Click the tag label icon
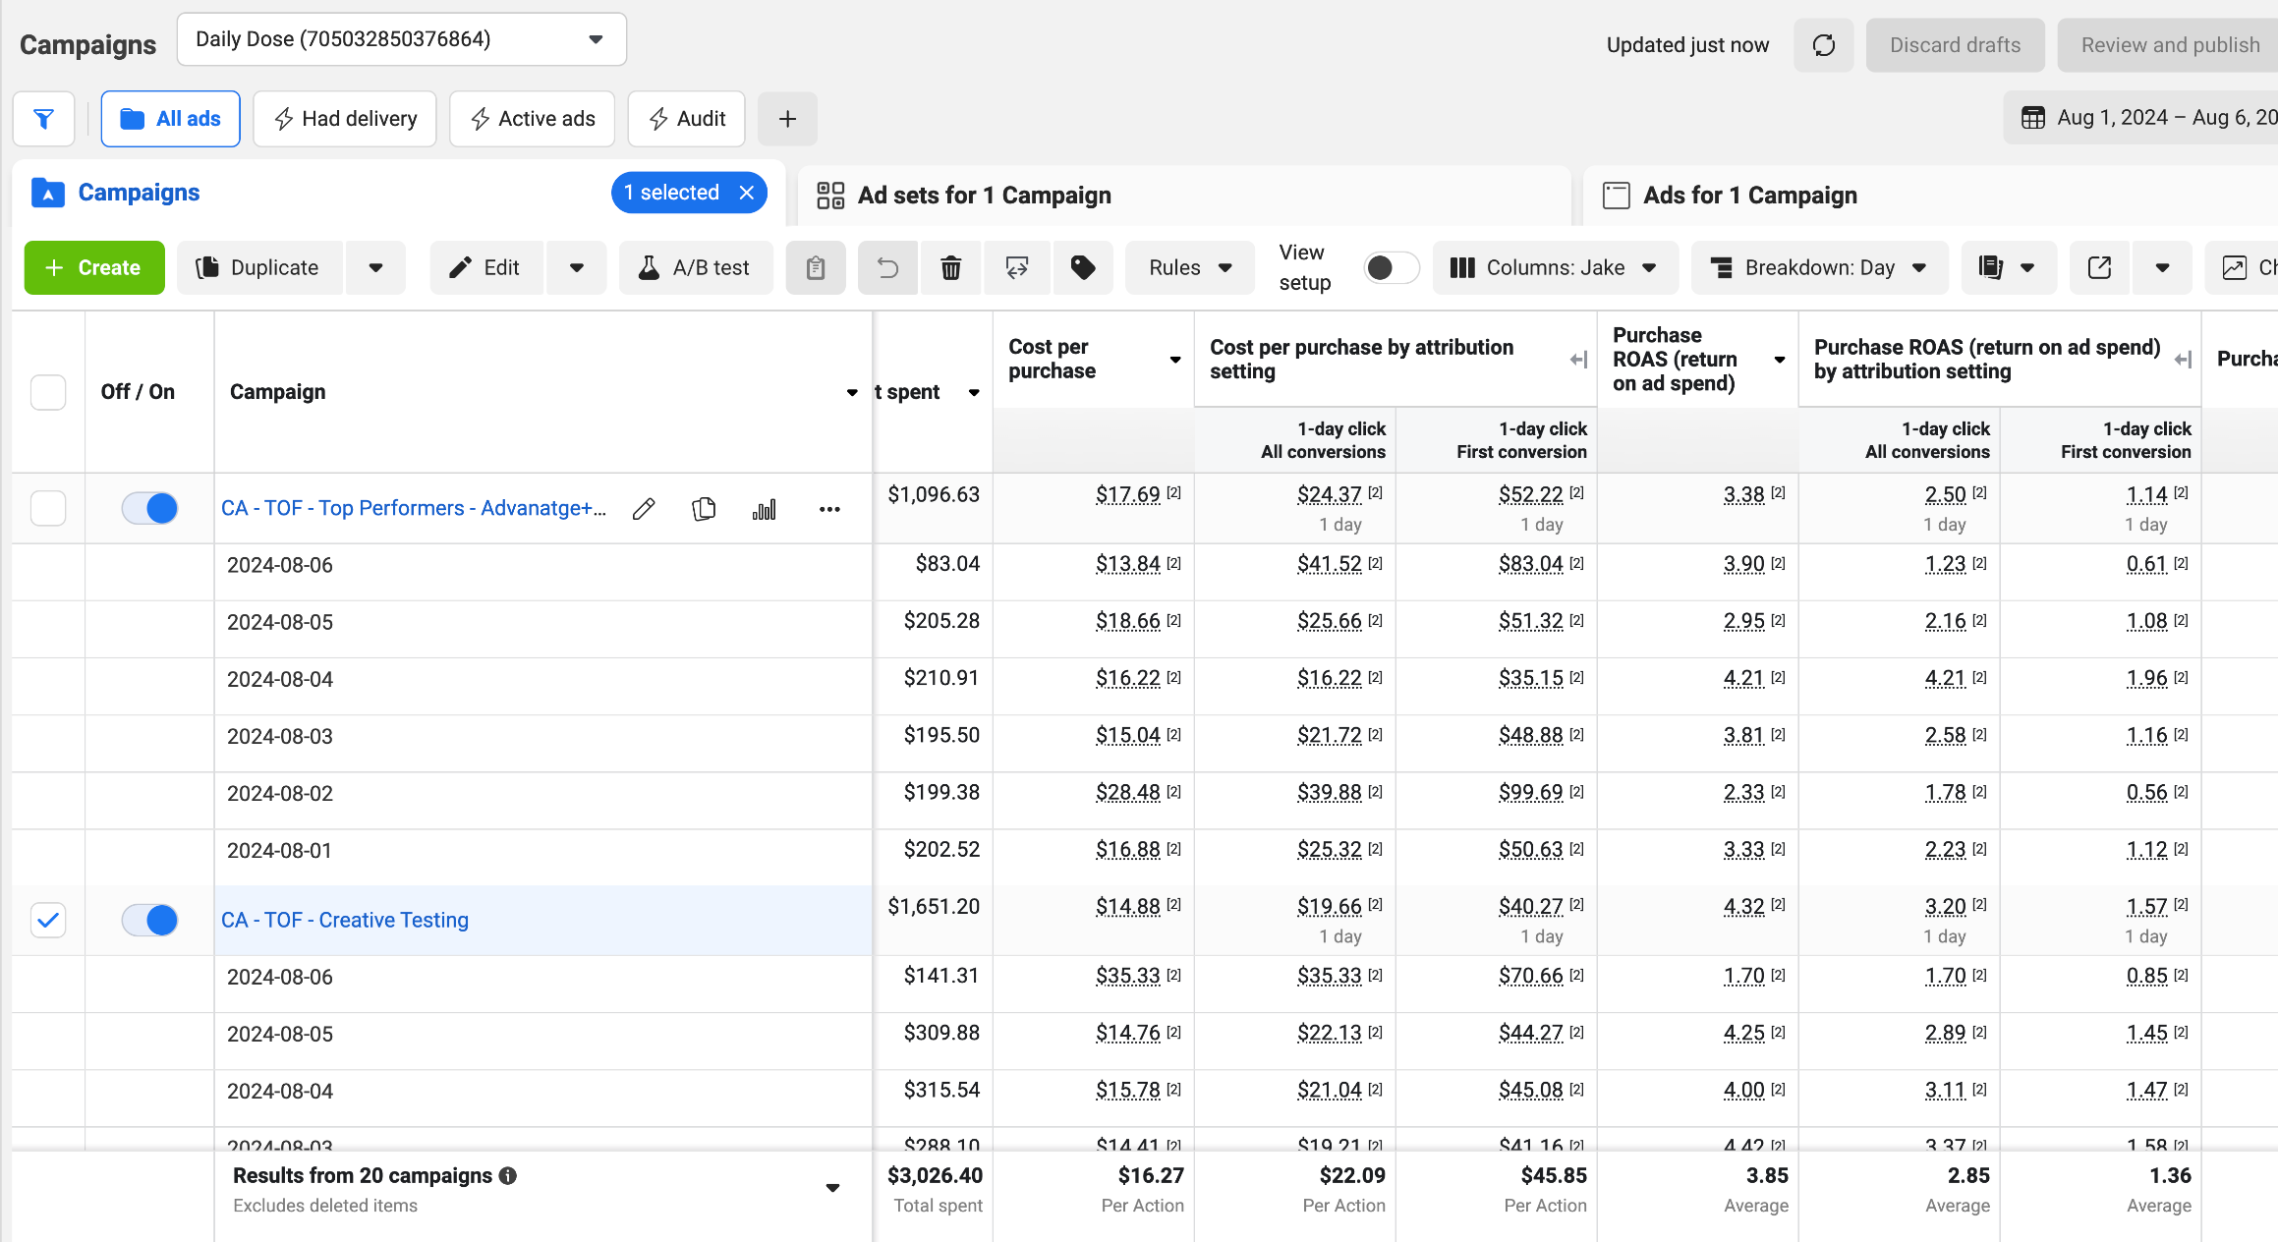This screenshot has height=1242, width=2278. (1082, 267)
